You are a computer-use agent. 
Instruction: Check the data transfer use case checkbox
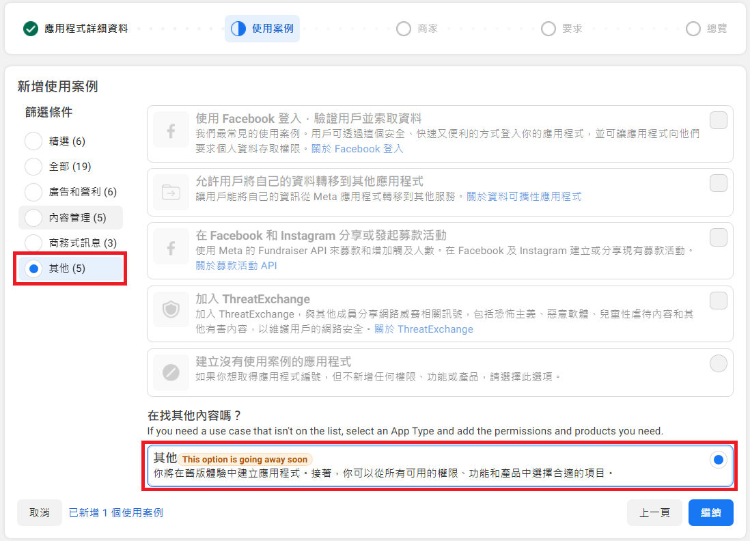point(719,183)
